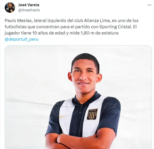Viewport: 154px width, 149px height.
Task: Click the word 'futbolistas' in the tweet
Action: [x=16, y=27]
